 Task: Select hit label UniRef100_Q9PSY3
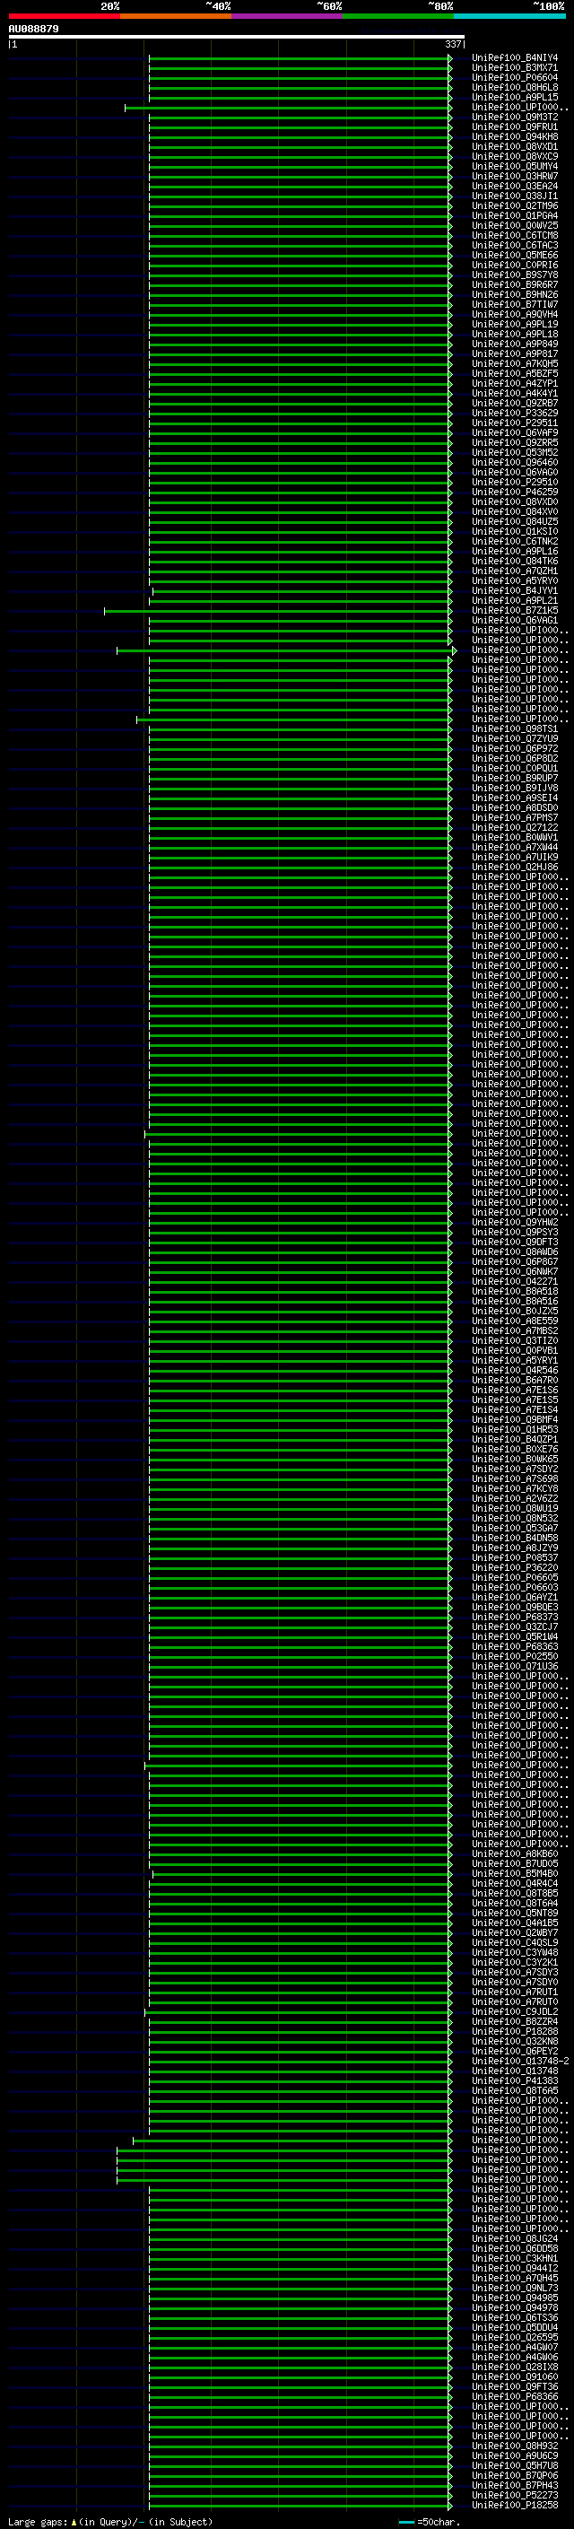[515, 1232]
